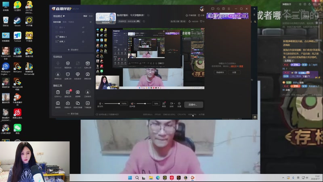This screenshot has height=182, width=323.
Task: Click the 58% speaker volume field
Action: 156,104
